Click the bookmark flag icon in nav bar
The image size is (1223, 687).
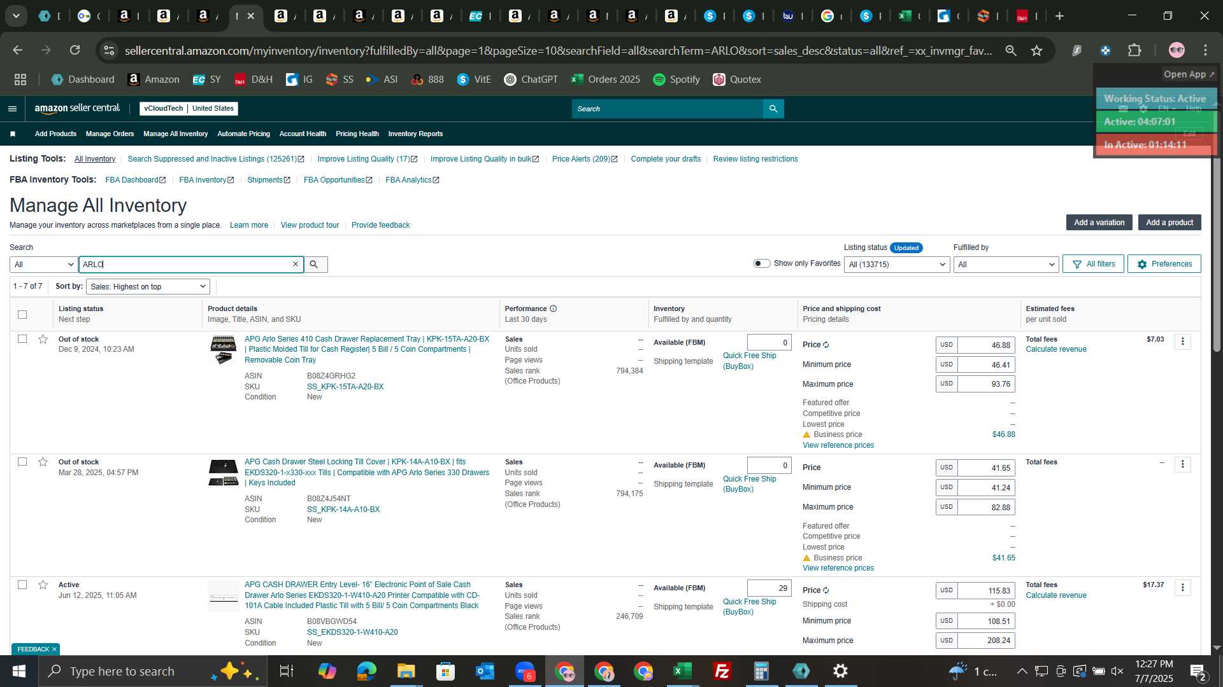pyautogui.click(x=13, y=134)
